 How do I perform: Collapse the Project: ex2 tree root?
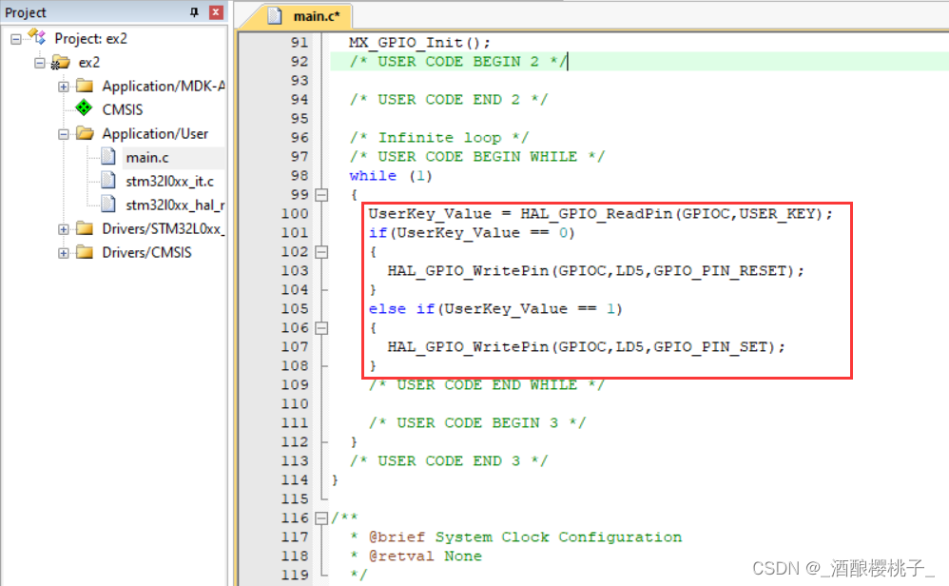point(16,39)
